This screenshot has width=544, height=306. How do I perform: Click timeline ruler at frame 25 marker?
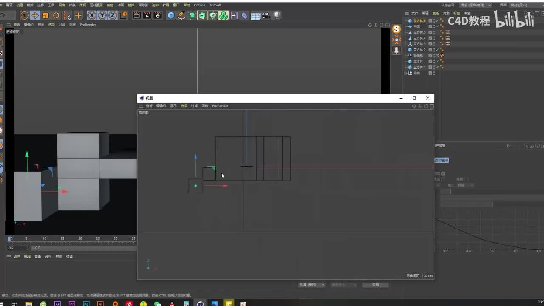pyautogui.click(x=98, y=239)
